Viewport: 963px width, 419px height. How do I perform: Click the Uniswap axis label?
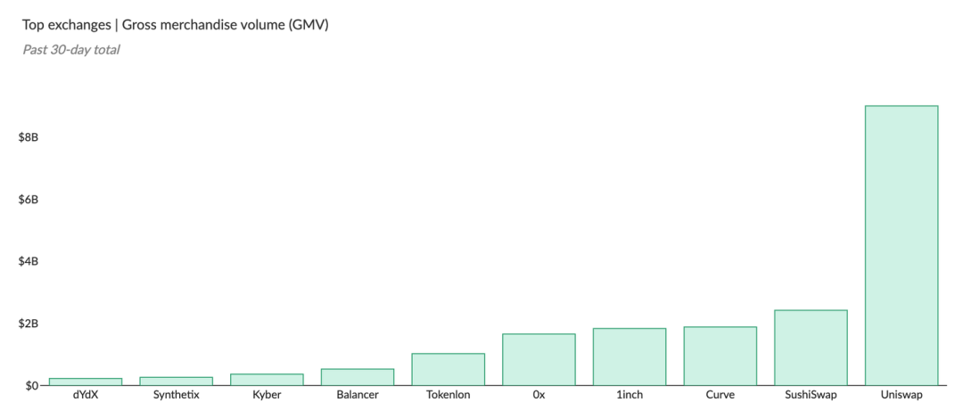(901, 395)
